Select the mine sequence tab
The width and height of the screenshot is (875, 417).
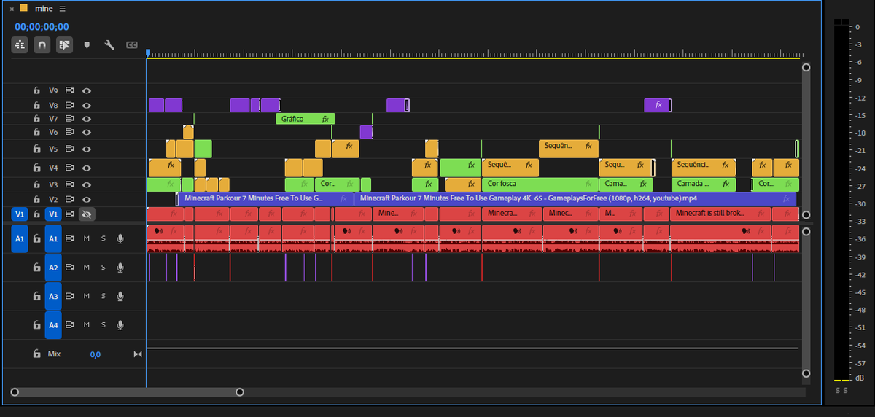point(44,9)
